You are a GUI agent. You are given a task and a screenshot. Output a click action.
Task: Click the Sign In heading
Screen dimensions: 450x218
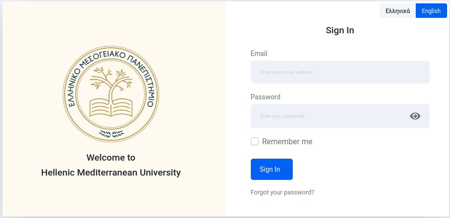tap(340, 30)
